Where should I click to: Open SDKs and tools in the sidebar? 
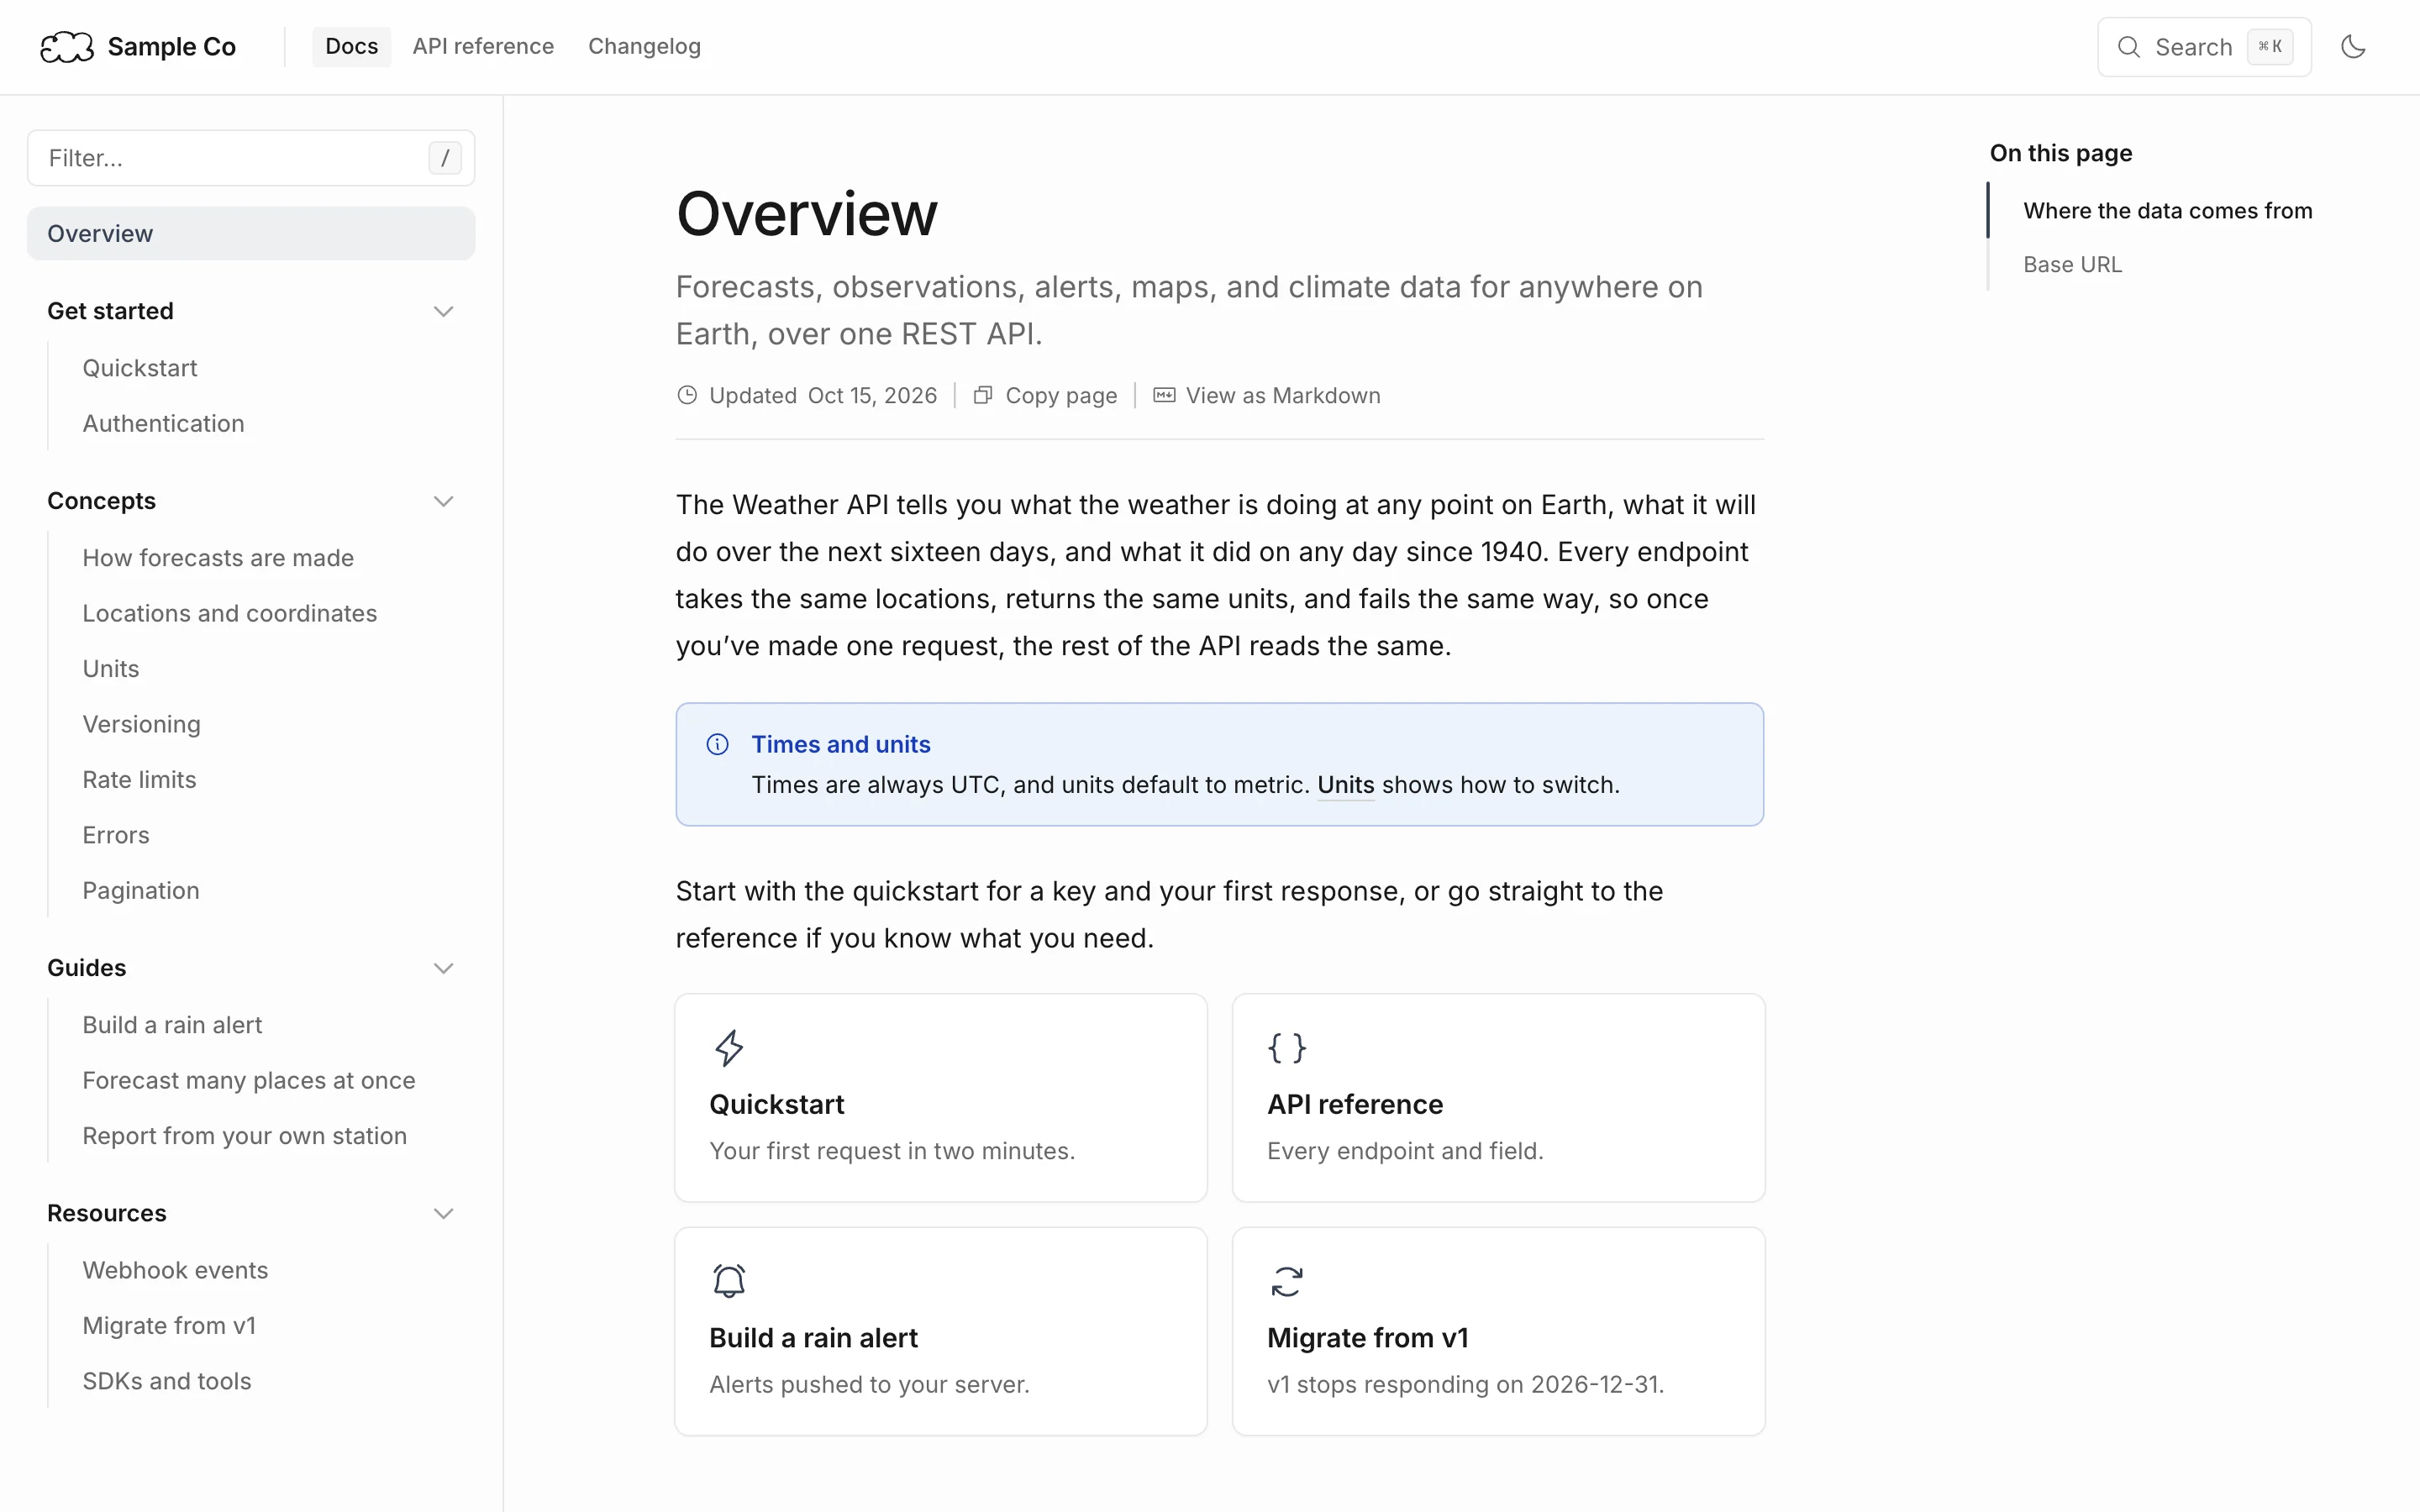pos(167,1381)
